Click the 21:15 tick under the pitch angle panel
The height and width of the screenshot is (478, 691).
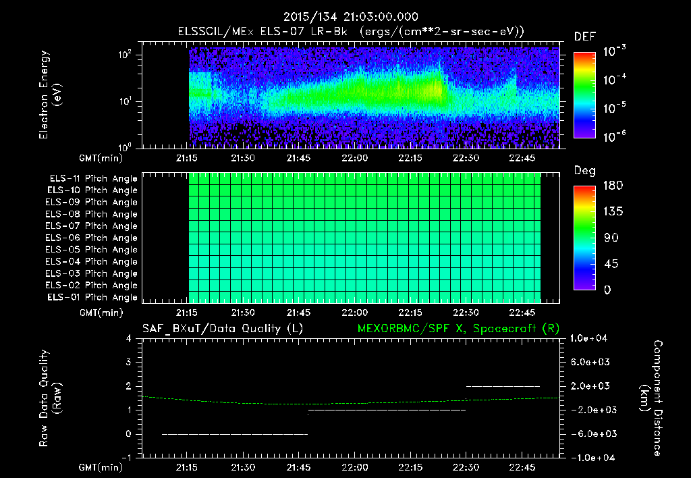(x=187, y=313)
